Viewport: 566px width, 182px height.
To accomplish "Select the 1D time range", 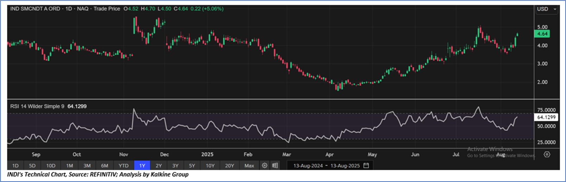I will pos(15,165).
